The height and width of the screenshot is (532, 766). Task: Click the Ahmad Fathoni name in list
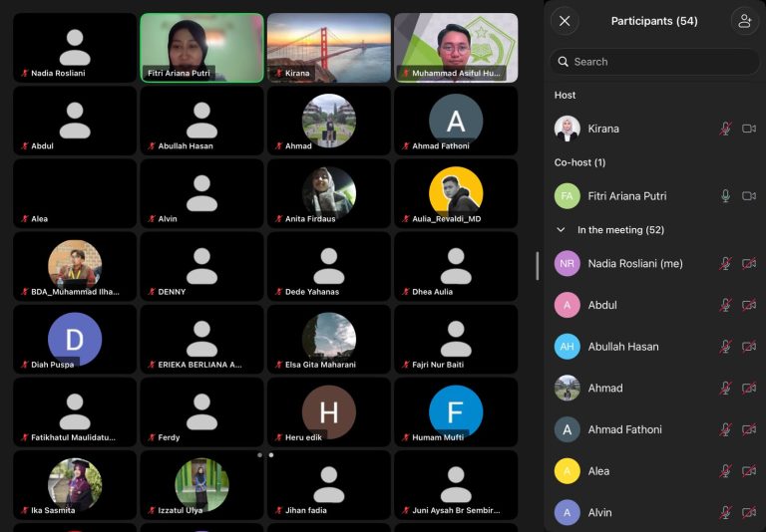click(x=624, y=429)
